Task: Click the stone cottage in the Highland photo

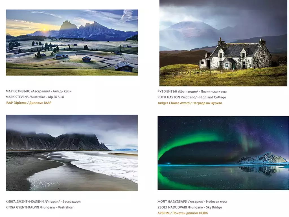Action: click(236, 54)
